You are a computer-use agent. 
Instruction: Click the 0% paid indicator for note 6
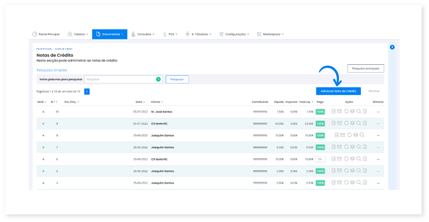click(x=320, y=159)
